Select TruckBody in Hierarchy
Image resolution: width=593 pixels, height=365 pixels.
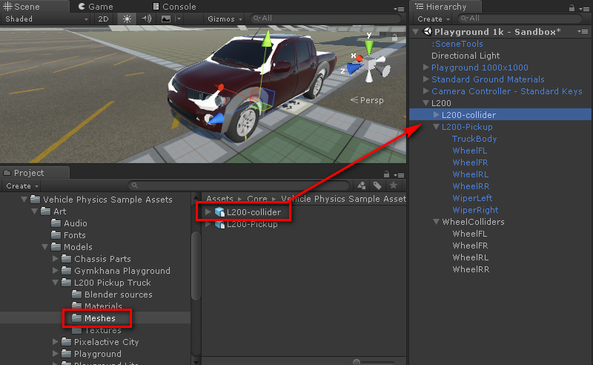474,139
